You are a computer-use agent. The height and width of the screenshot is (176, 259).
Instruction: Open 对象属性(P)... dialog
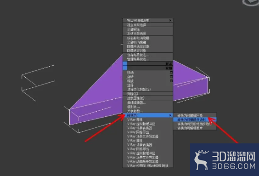coord(148,98)
